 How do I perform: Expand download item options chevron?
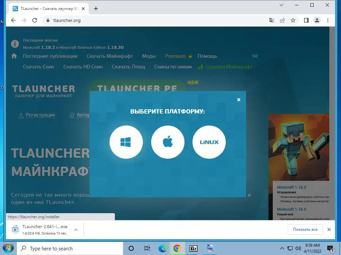click(76, 230)
